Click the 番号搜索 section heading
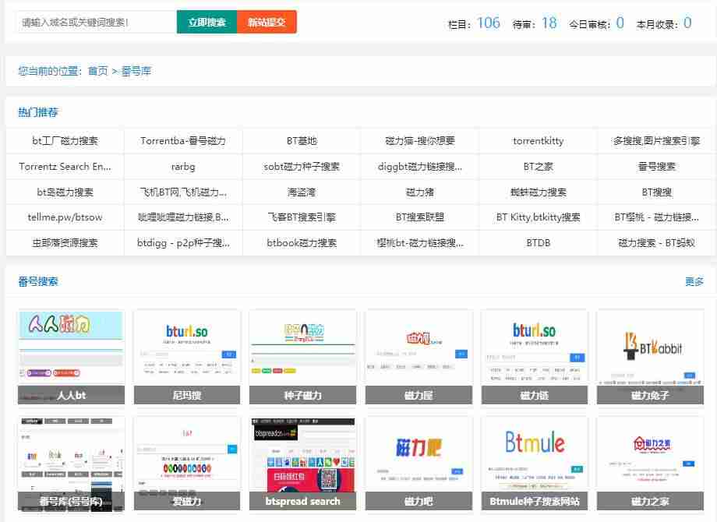Image resolution: width=717 pixels, height=522 pixels. click(x=38, y=281)
